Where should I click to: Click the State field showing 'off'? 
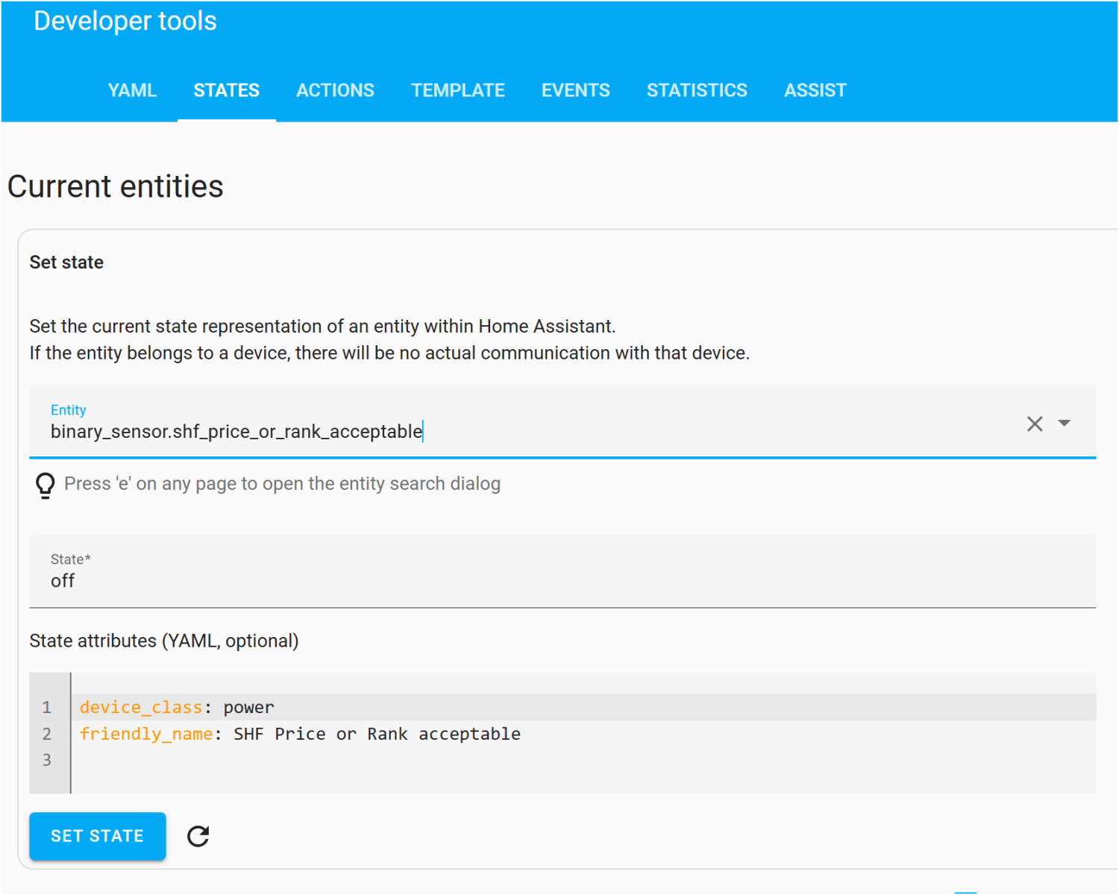coord(522,580)
